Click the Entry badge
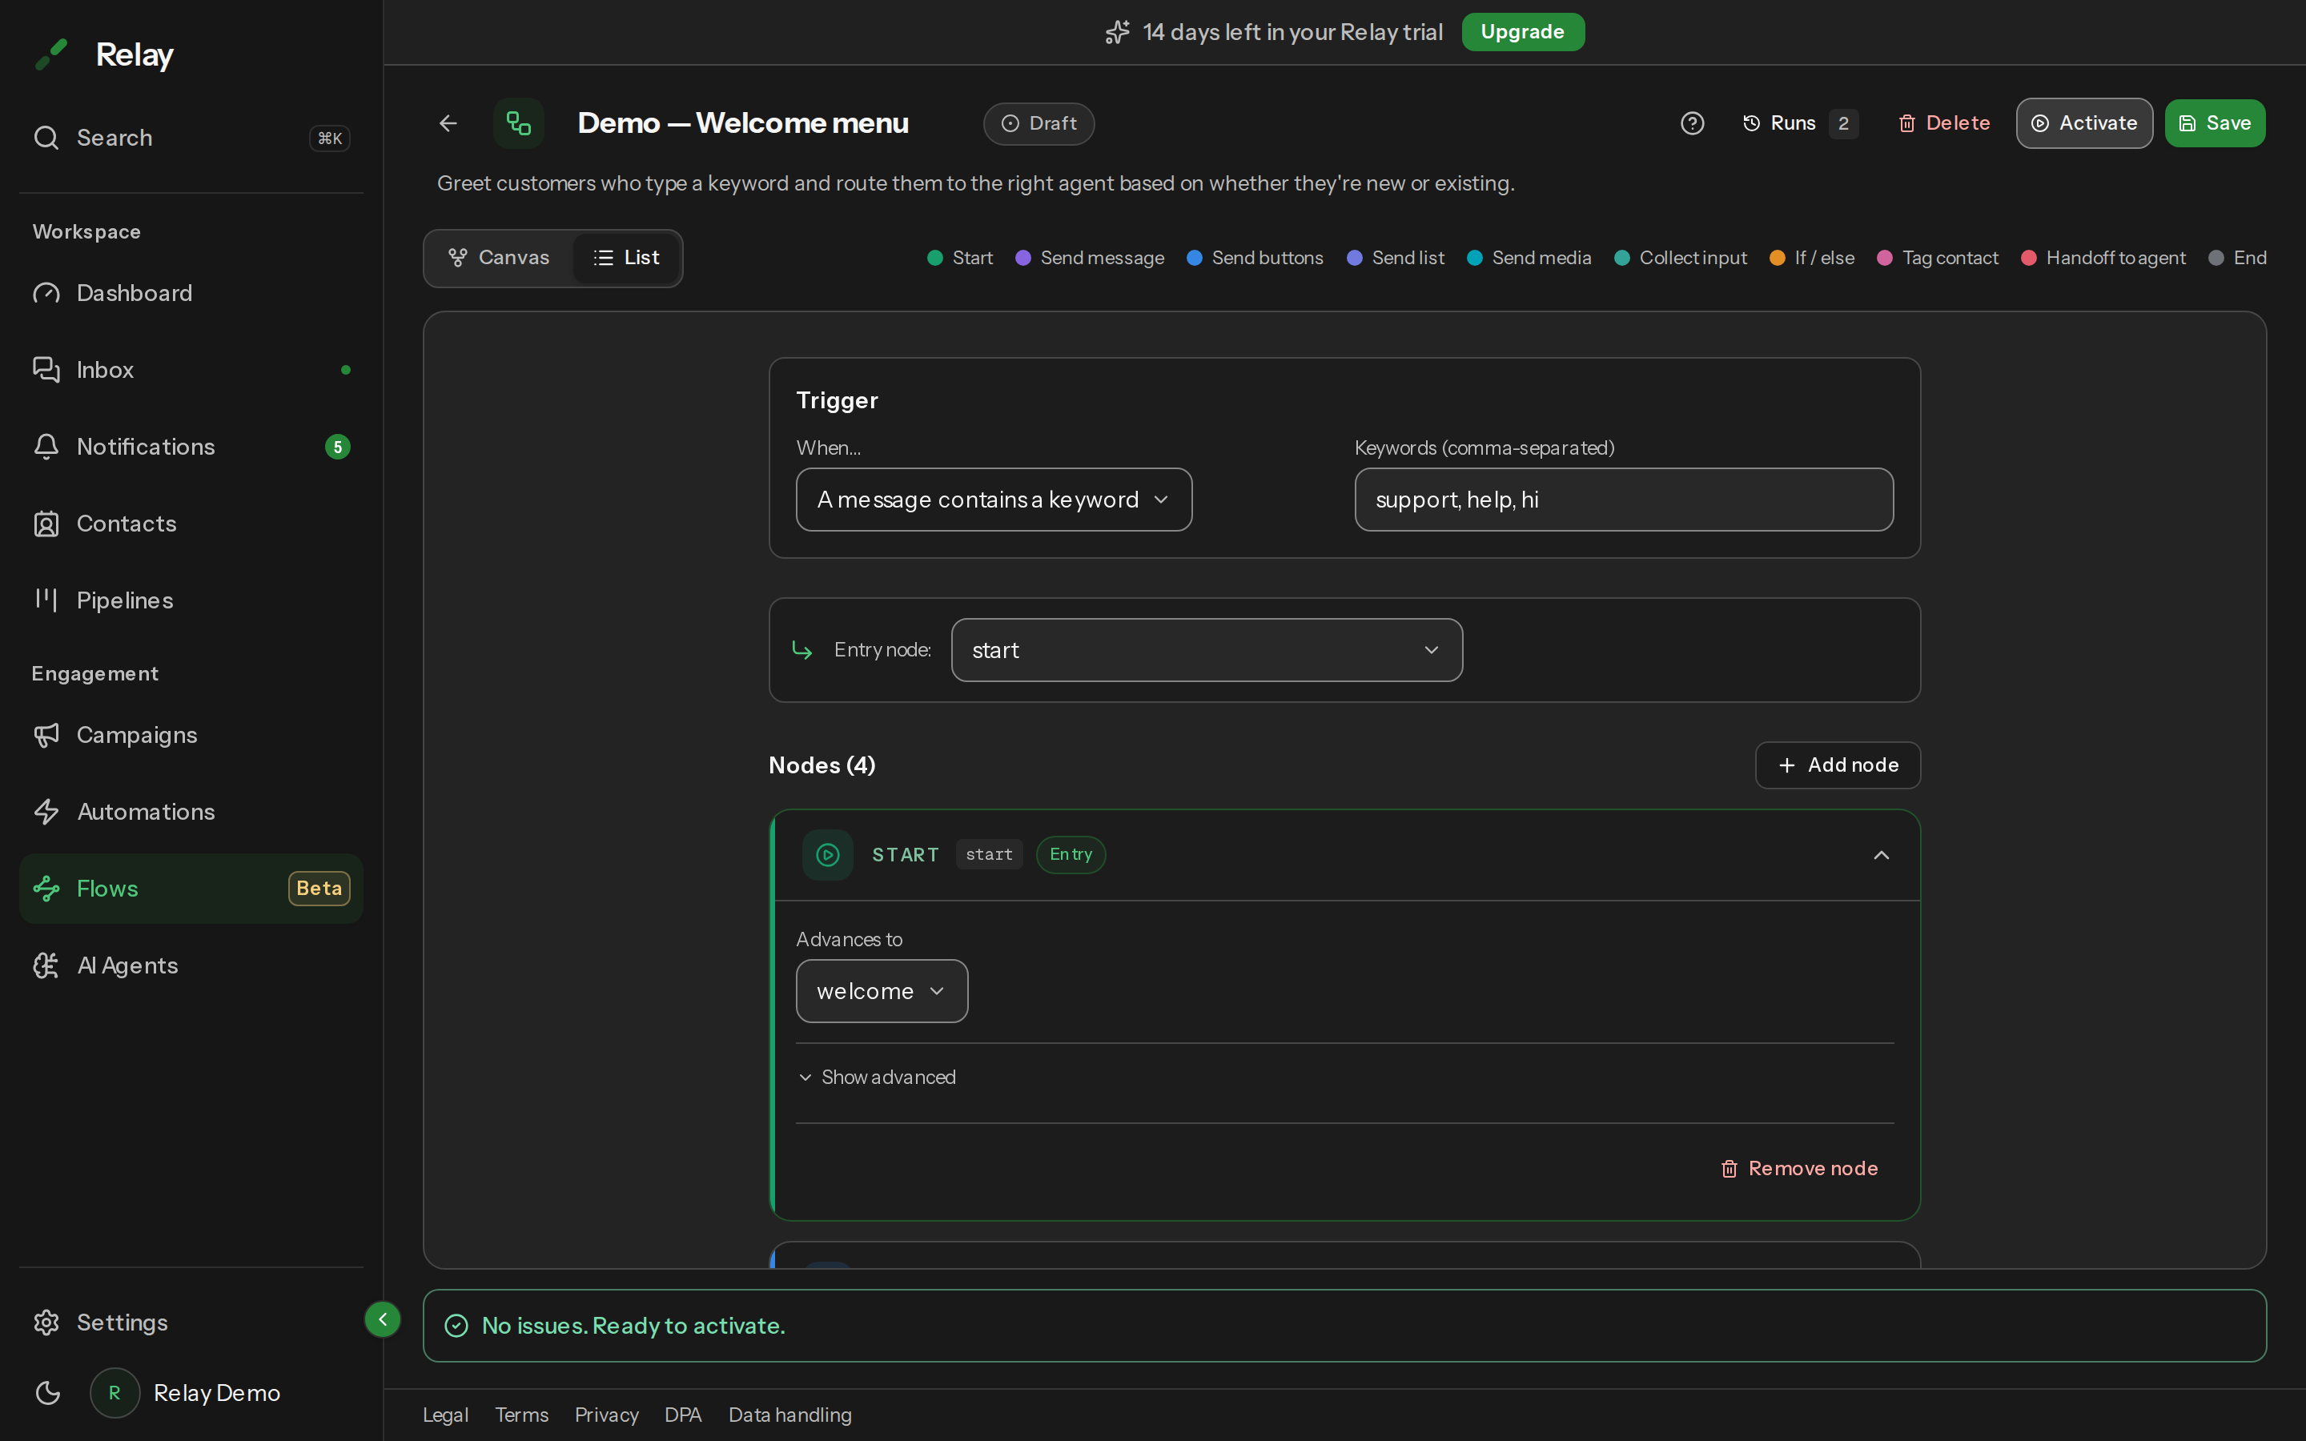This screenshot has width=2306, height=1441. (1071, 855)
